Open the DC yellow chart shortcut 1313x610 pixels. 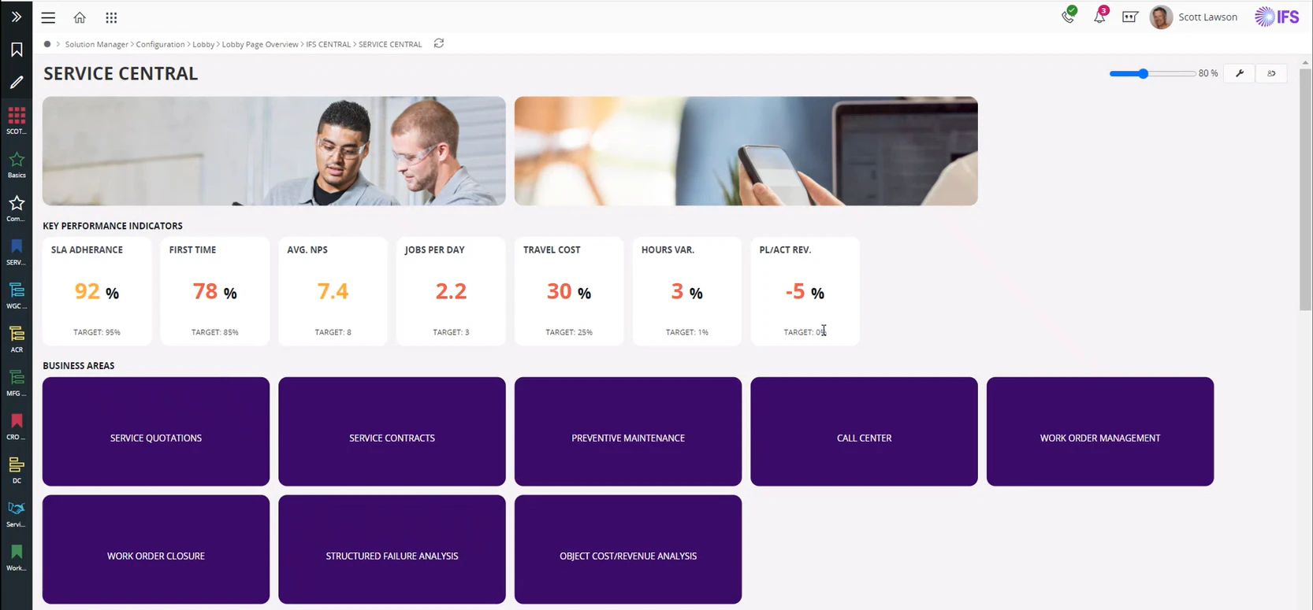coord(17,470)
